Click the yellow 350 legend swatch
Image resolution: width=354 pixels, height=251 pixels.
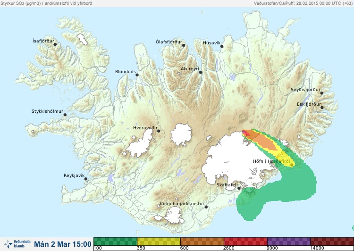tap(159, 242)
